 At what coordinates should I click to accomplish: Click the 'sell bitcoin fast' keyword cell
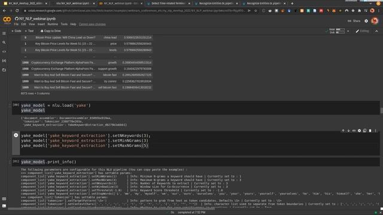click(x=107, y=87)
